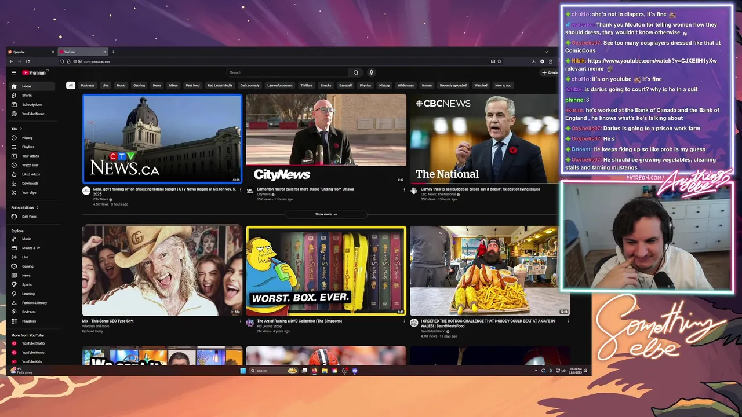Open the BeardMeatsFood channel link
This screenshot has height=417, width=742.
tap(433, 331)
